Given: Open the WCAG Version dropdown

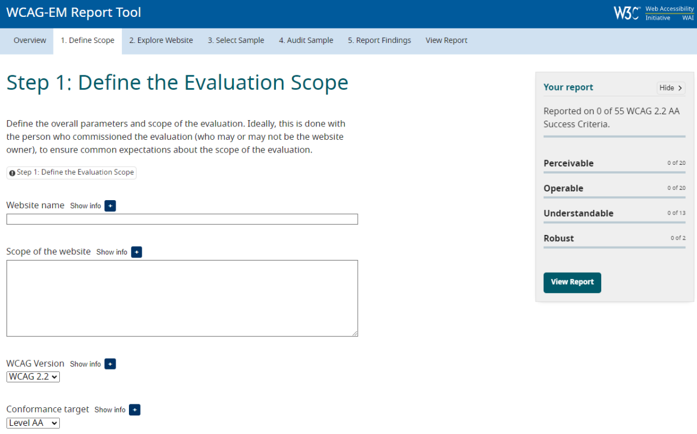Looking at the screenshot, I should point(33,377).
